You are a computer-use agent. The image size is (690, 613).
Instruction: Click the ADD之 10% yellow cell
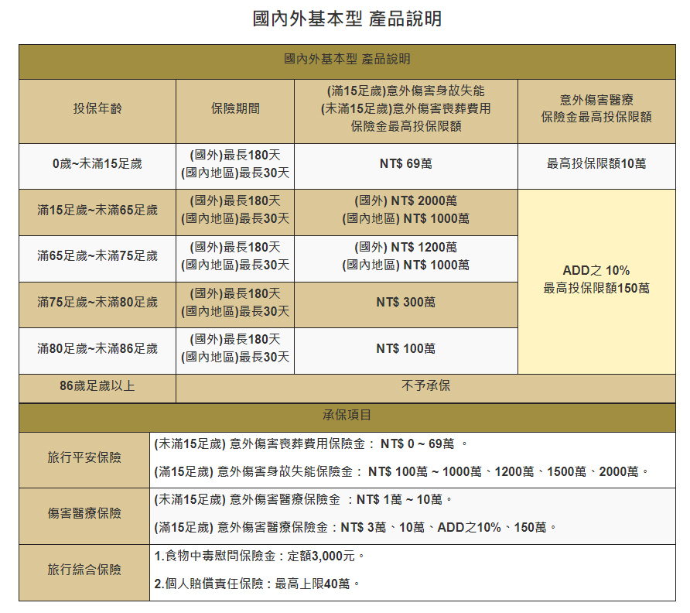596,279
